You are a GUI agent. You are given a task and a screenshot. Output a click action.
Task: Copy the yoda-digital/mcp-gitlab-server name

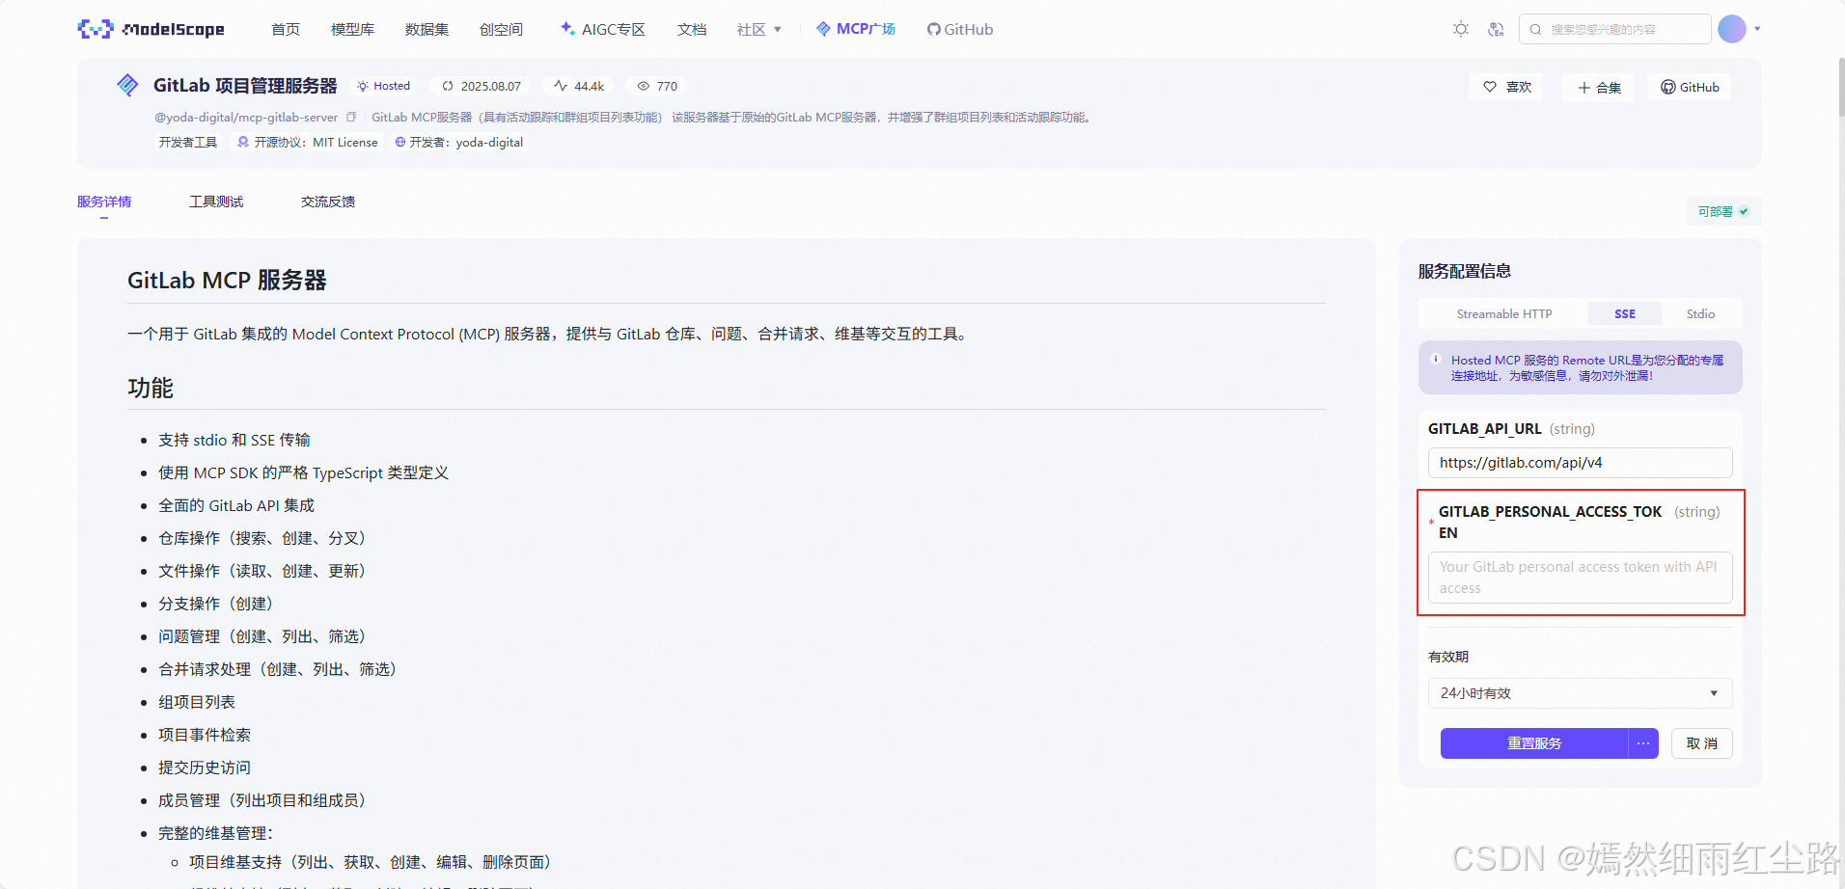point(351,117)
